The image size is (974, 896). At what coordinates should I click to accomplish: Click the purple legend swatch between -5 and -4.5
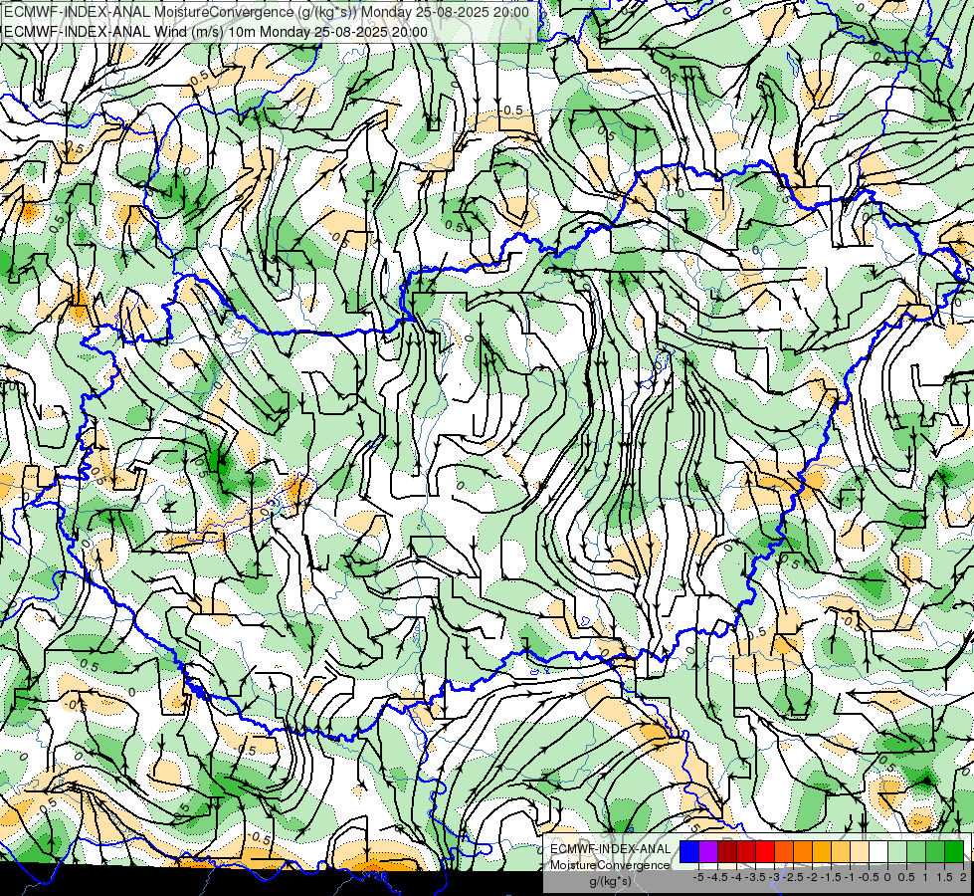point(708,852)
